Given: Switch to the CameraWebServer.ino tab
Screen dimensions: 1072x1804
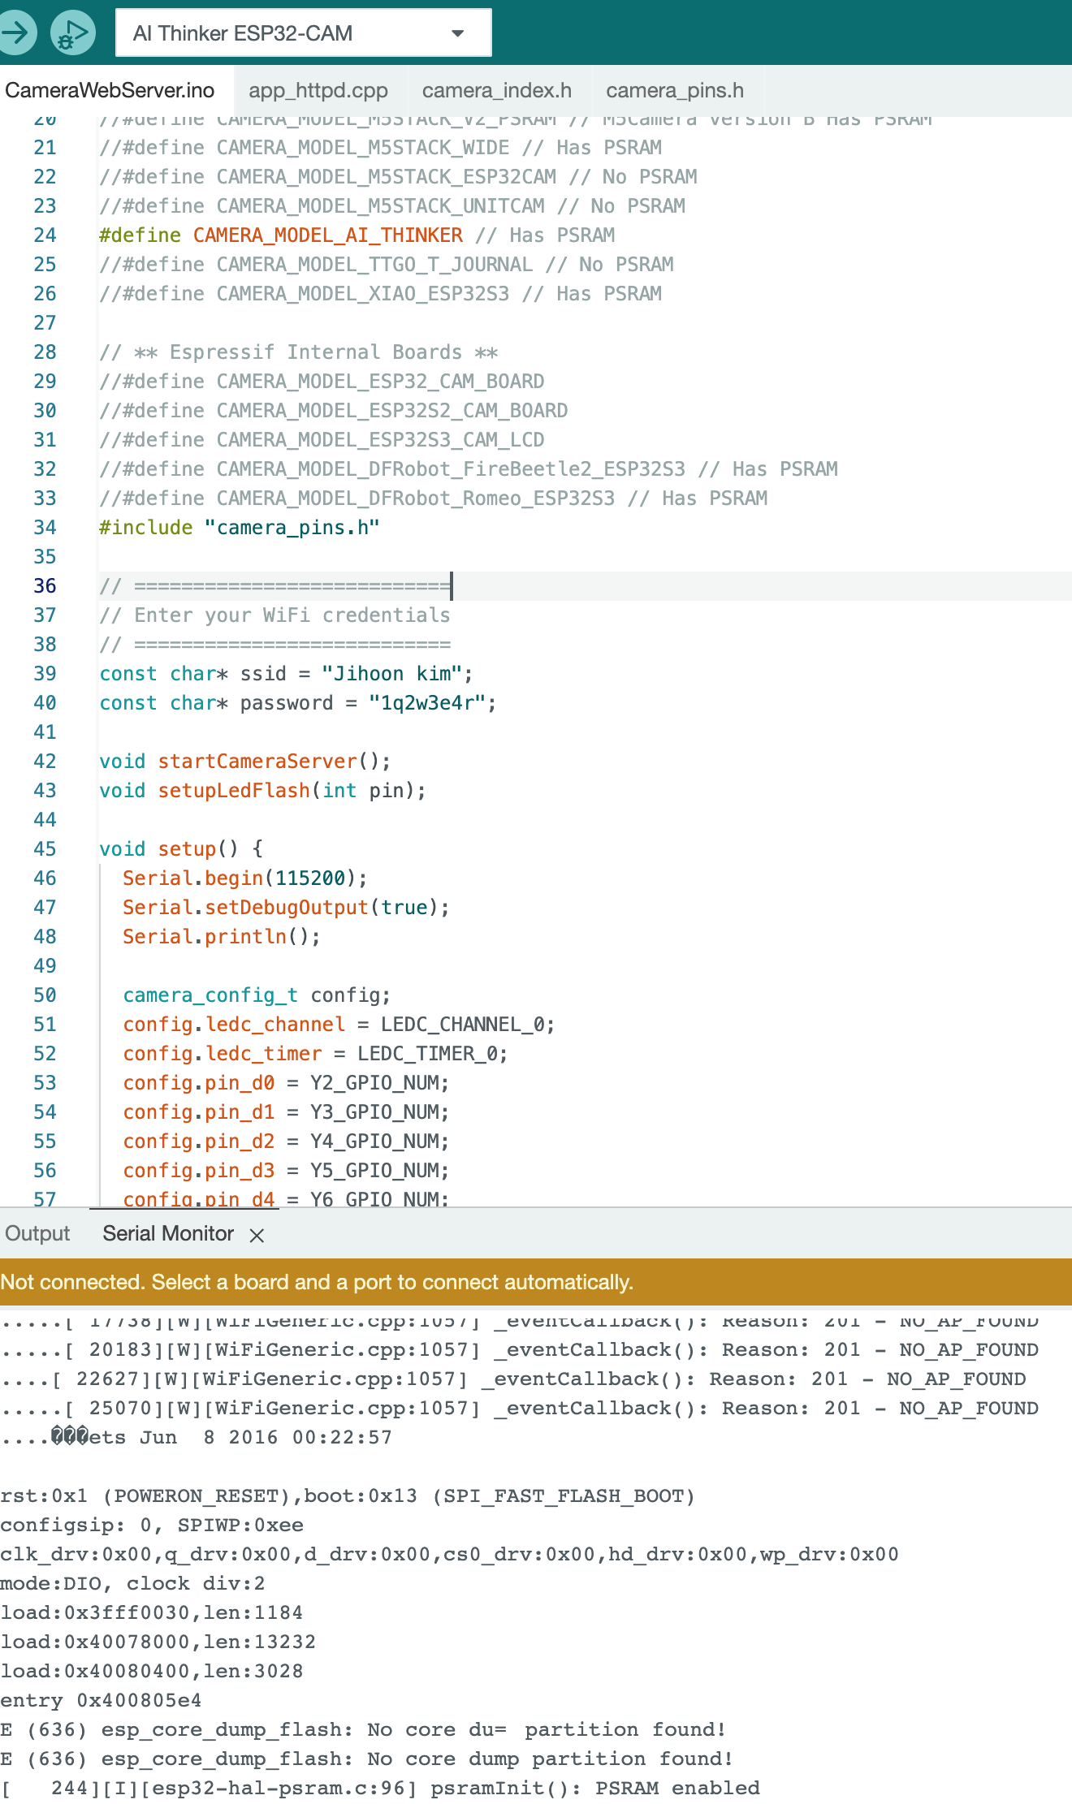Looking at the screenshot, I should pos(110,90).
